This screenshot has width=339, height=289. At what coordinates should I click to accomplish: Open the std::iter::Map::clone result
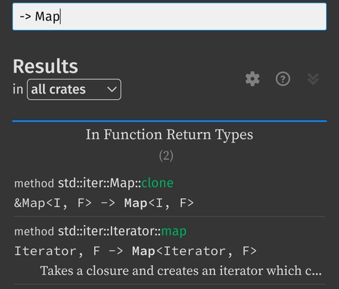click(169, 193)
